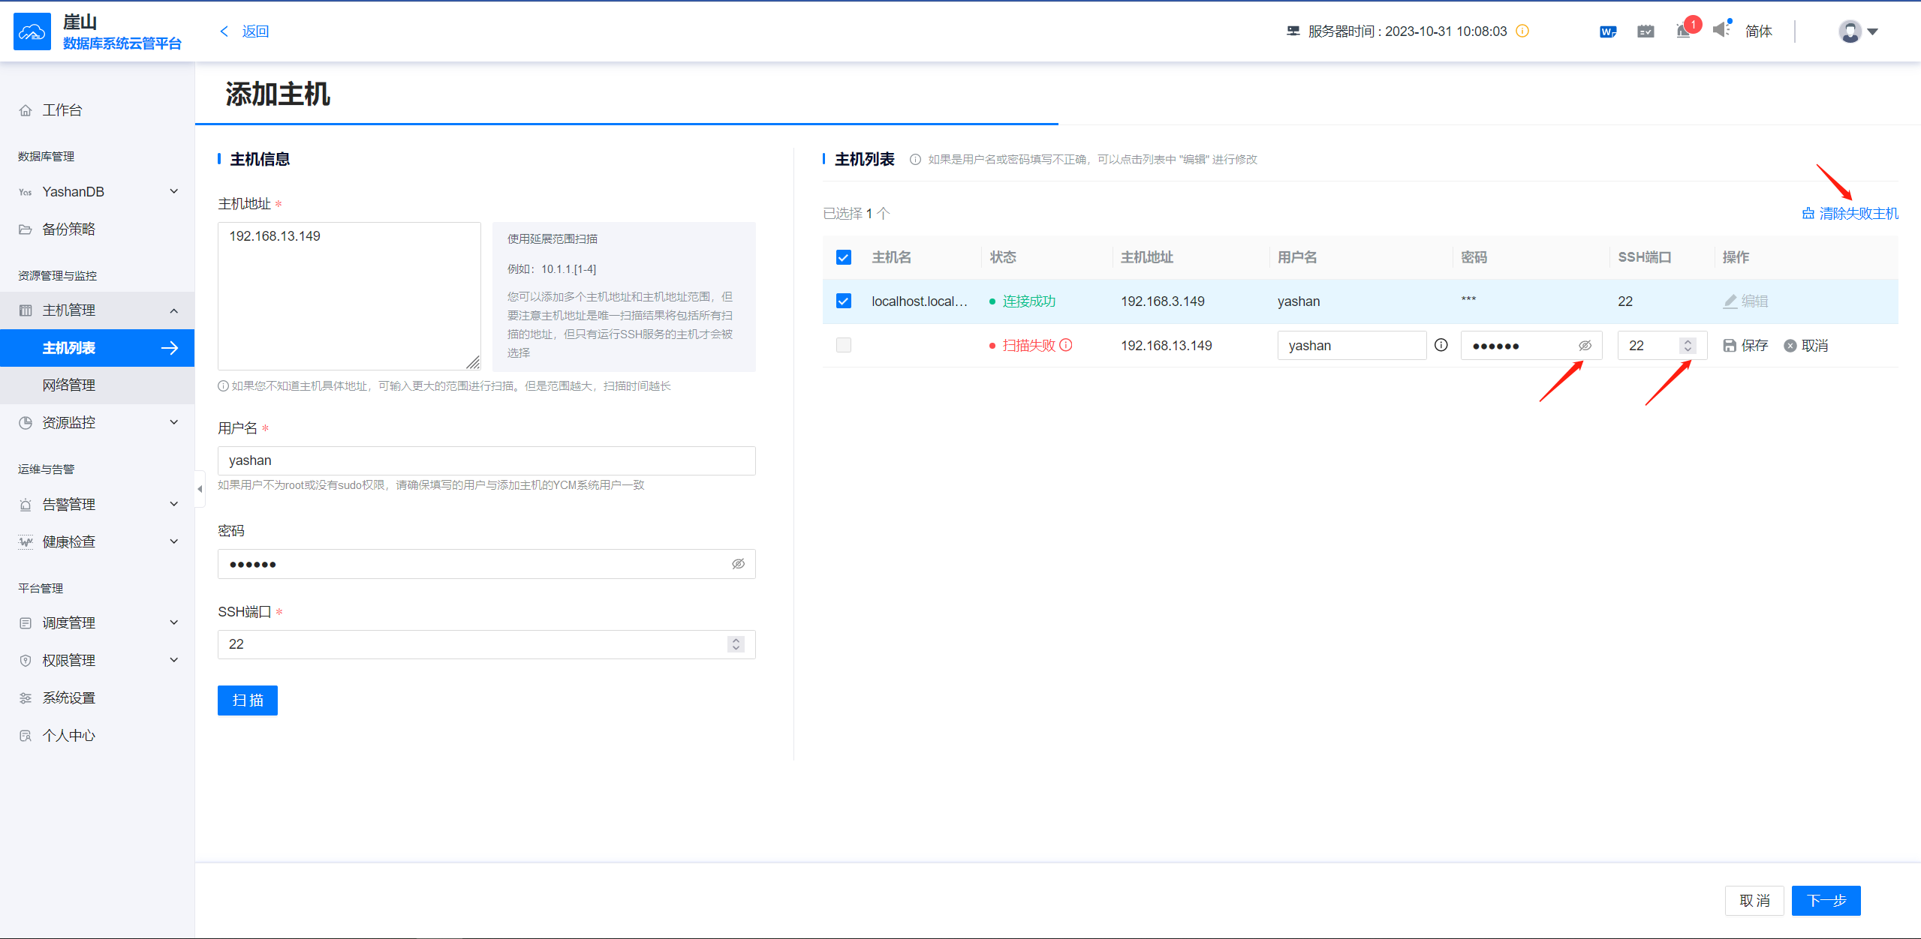The image size is (1921, 939).
Task: Click the sidebar collapse handle arrow
Action: (200, 489)
